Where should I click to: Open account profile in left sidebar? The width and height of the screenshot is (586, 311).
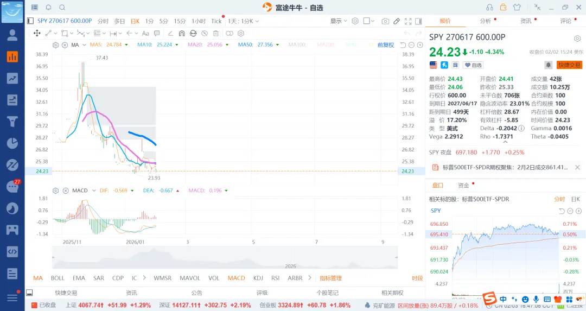pyautogui.click(x=12, y=35)
